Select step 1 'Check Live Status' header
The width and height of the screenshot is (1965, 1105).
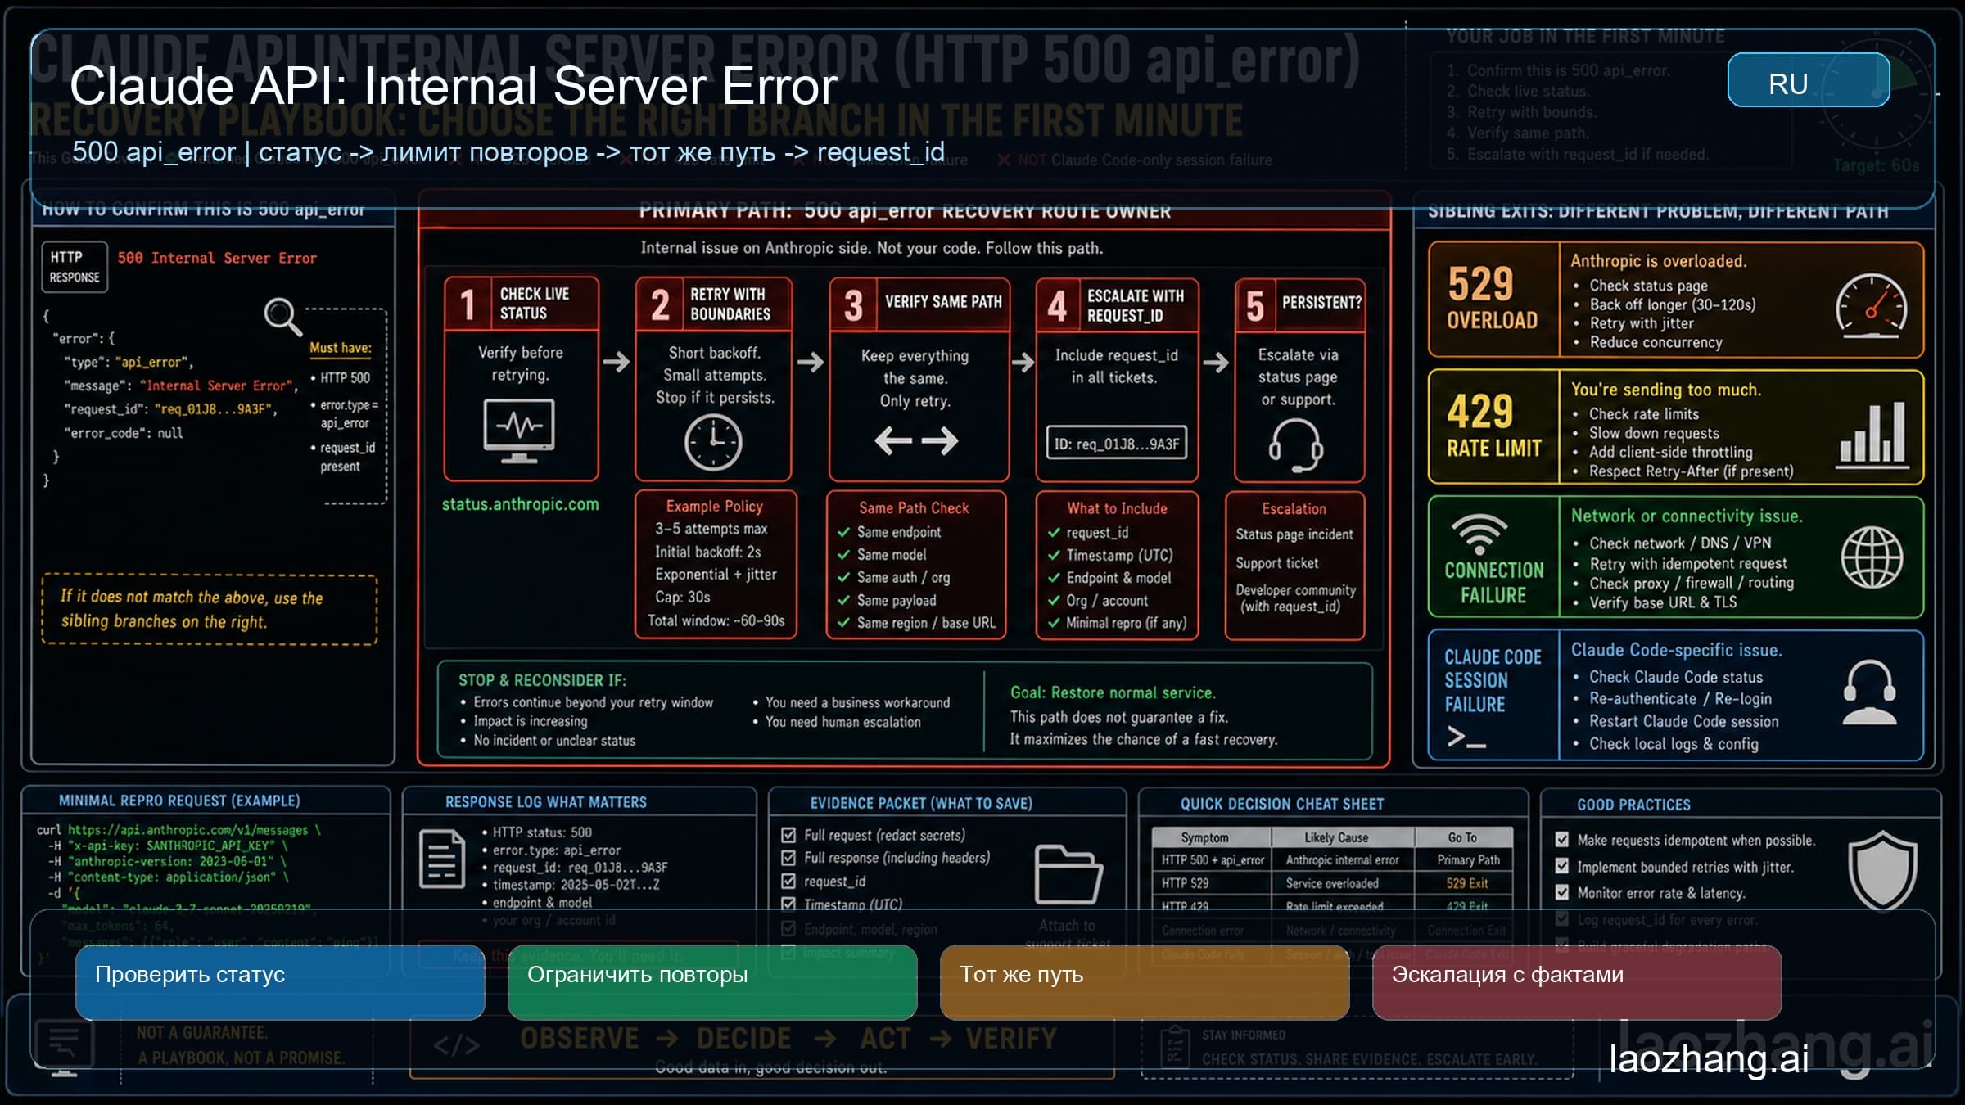[x=522, y=304]
